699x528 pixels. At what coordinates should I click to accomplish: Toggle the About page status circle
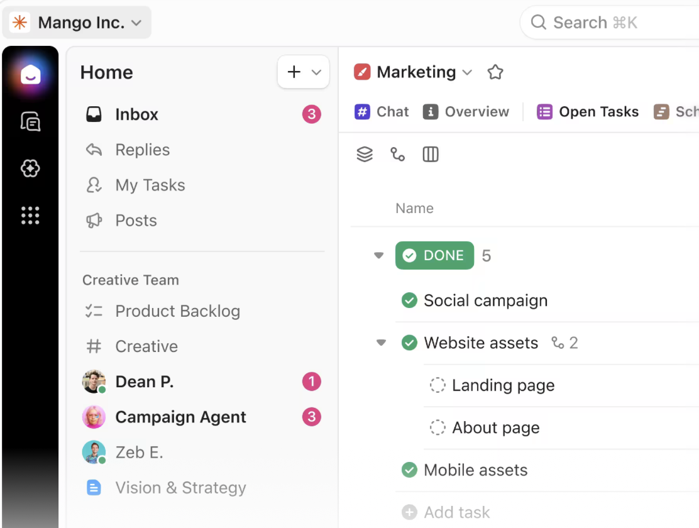tap(438, 428)
